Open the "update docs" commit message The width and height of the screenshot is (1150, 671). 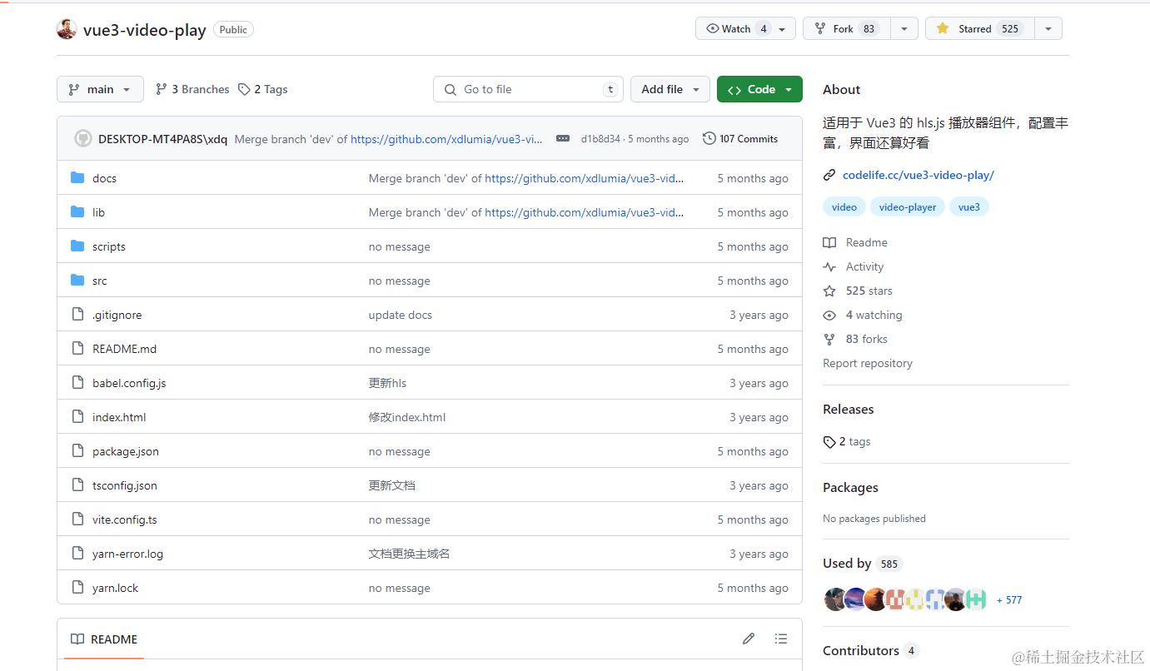click(x=401, y=315)
